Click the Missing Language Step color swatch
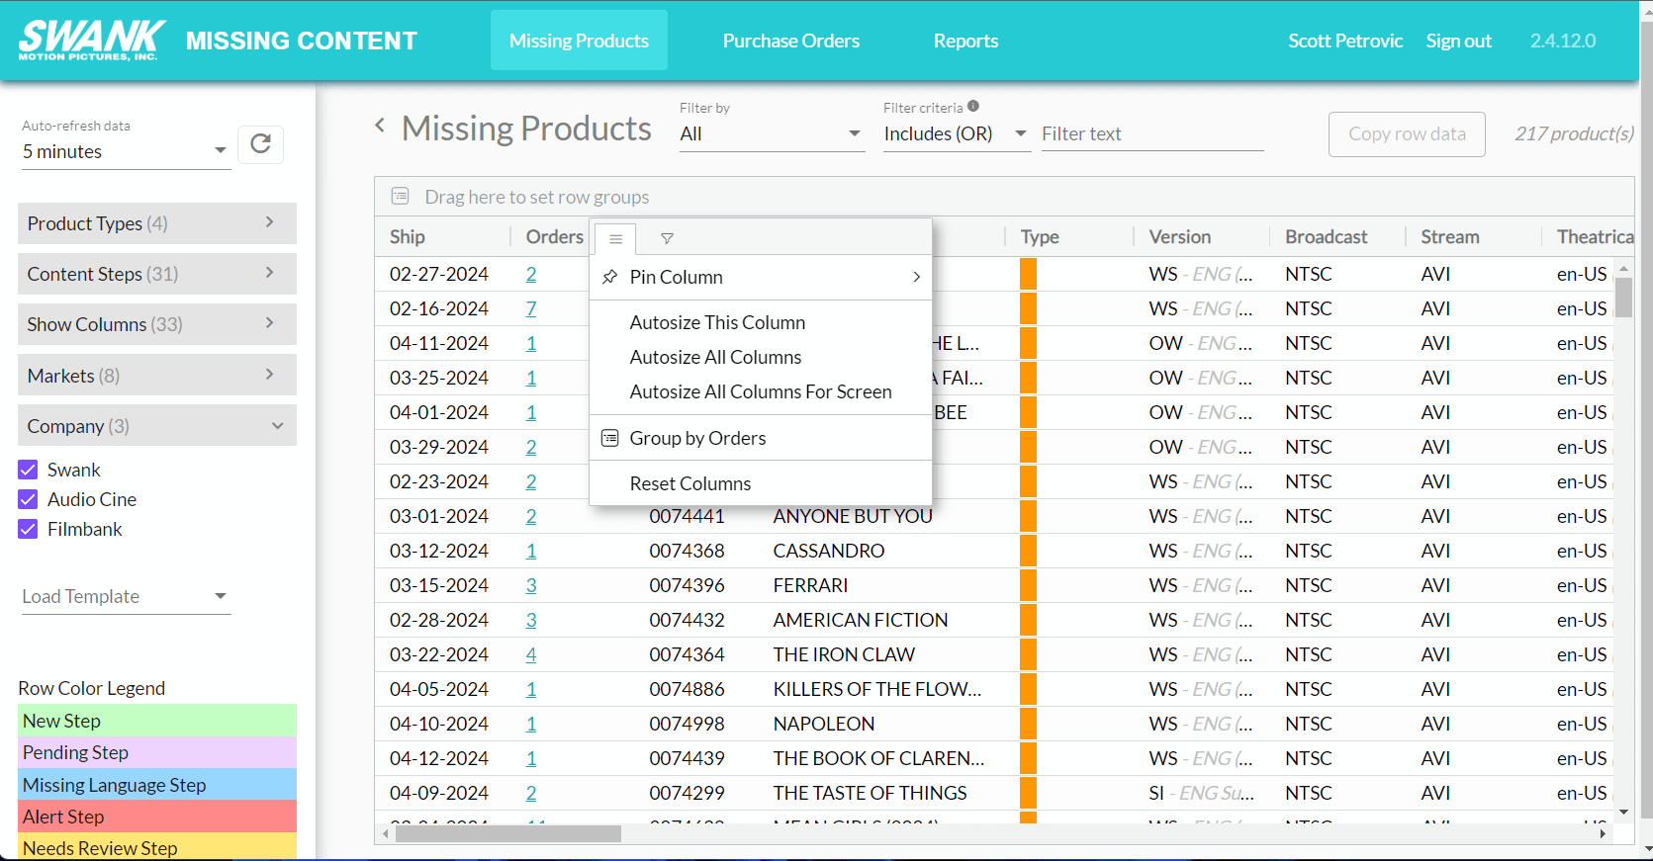The image size is (1653, 861). point(156,785)
